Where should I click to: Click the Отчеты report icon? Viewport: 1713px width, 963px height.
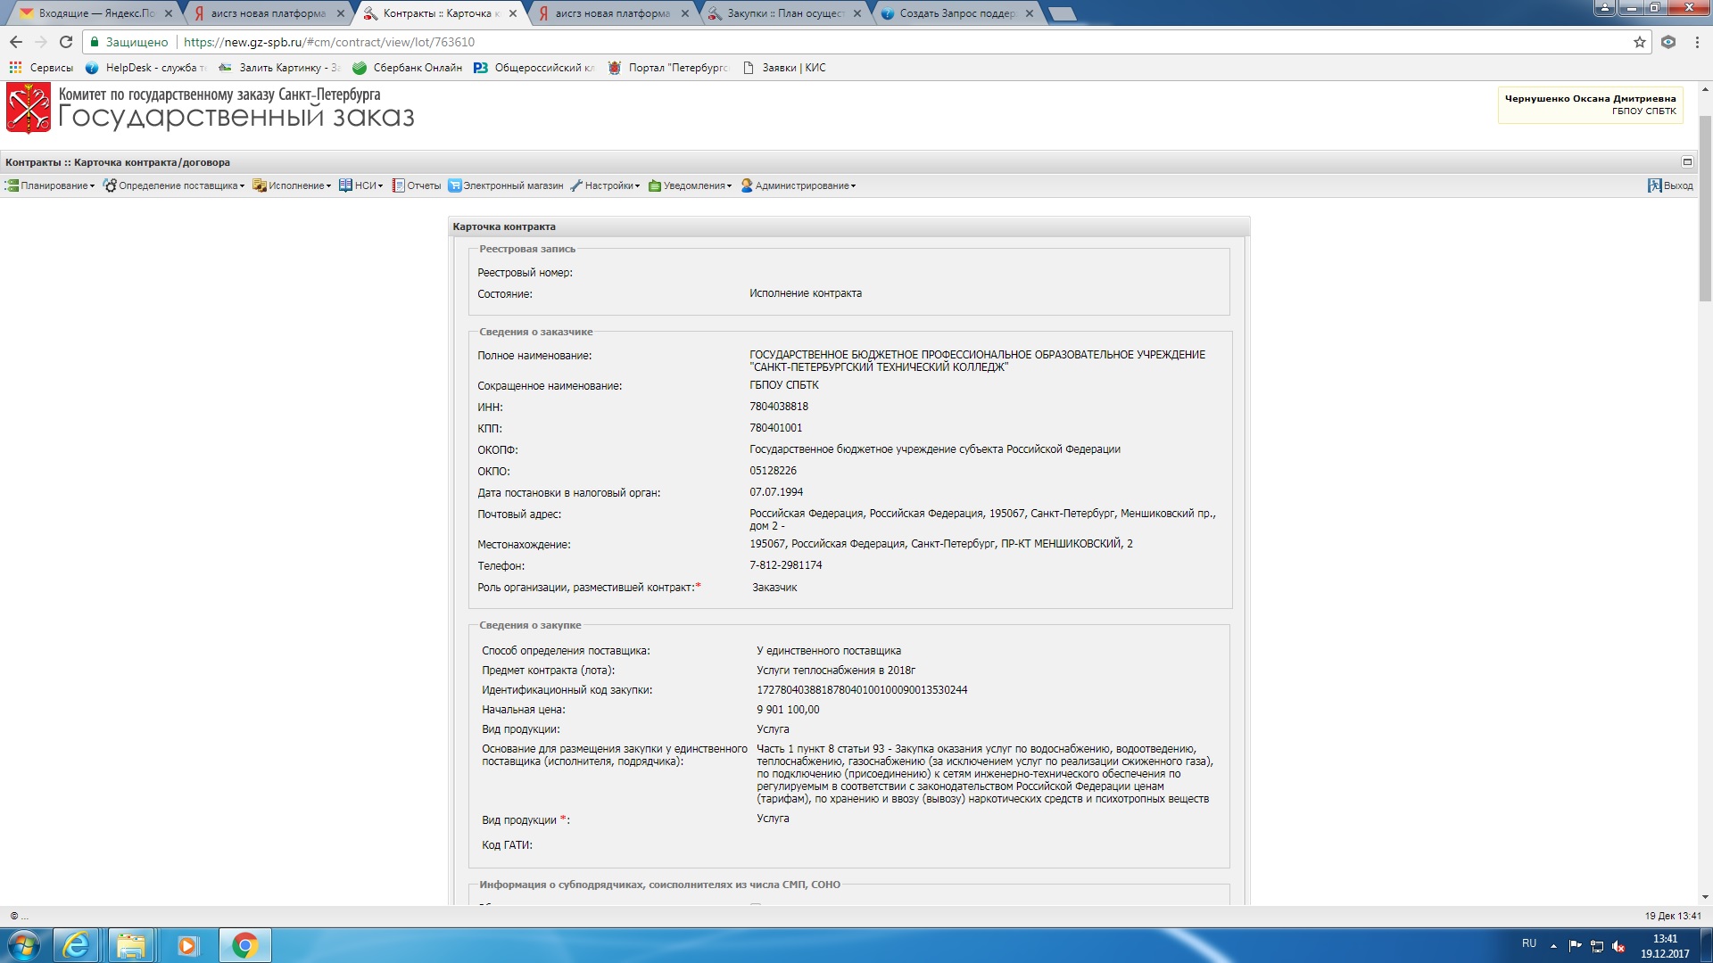(399, 185)
